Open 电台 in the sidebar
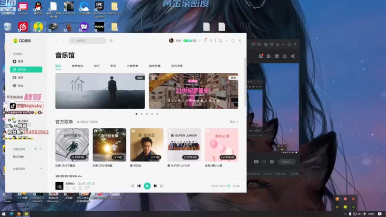The width and height of the screenshot is (386, 217). (x=26, y=86)
